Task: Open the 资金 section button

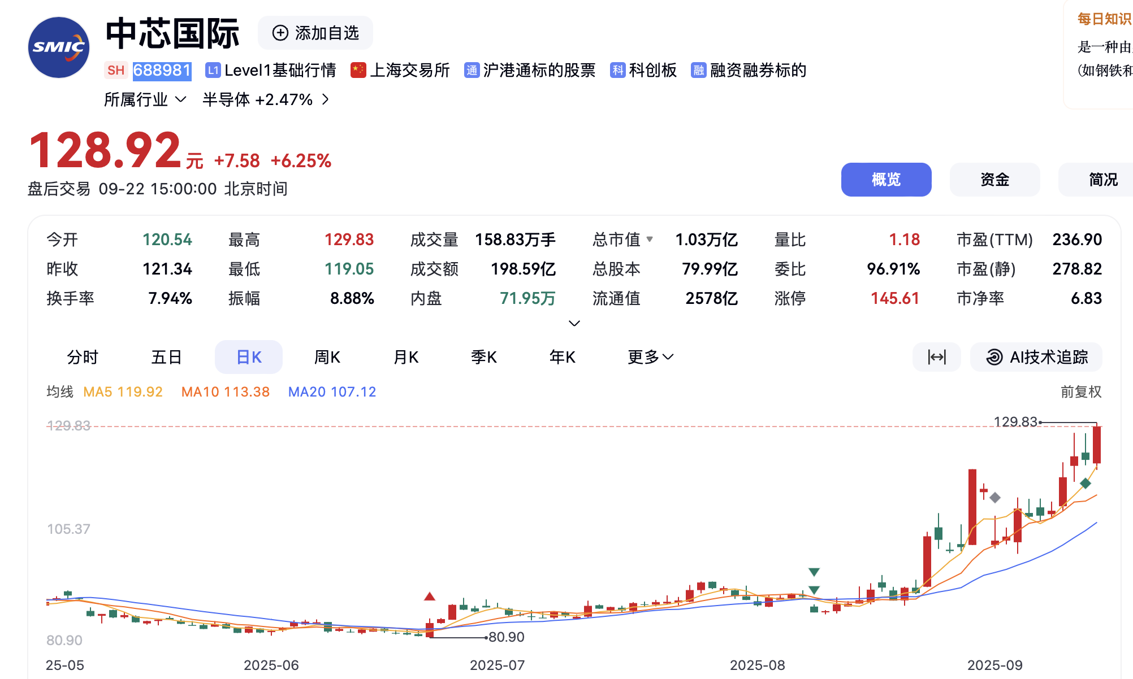Action: (994, 180)
